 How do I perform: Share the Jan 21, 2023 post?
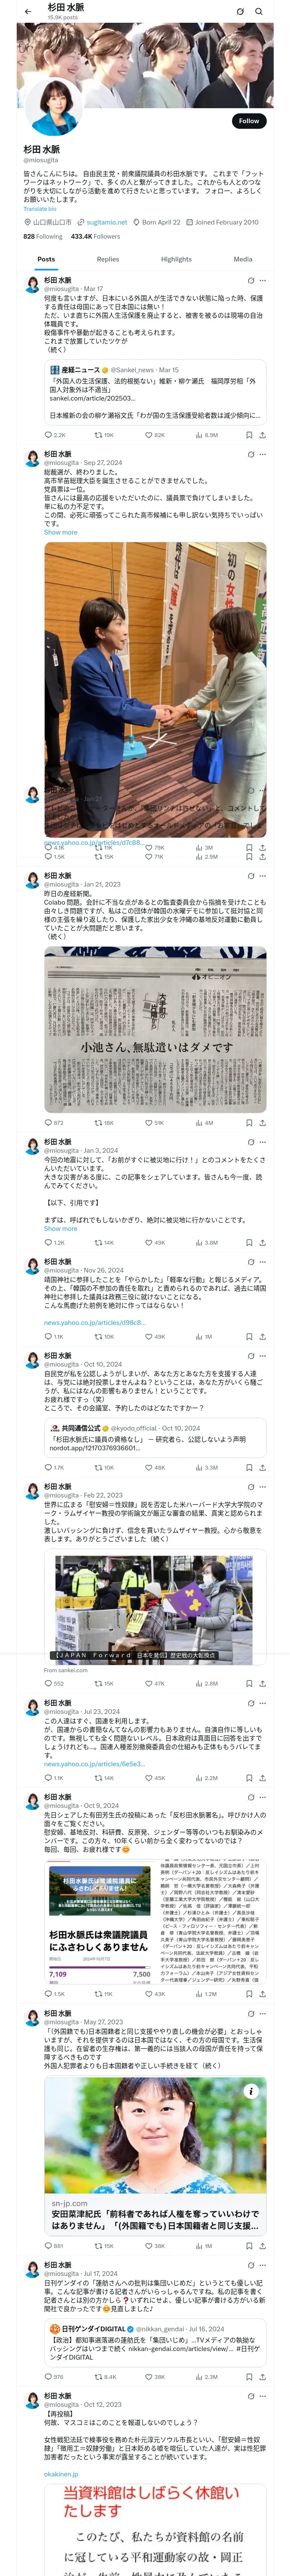pos(262,1122)
